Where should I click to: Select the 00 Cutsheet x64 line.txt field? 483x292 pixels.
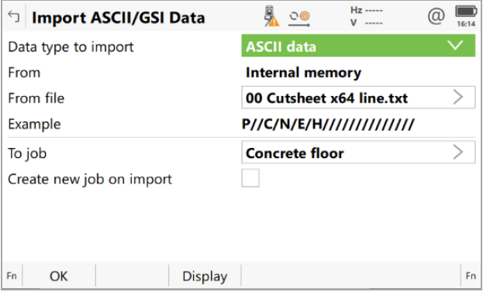358,98
